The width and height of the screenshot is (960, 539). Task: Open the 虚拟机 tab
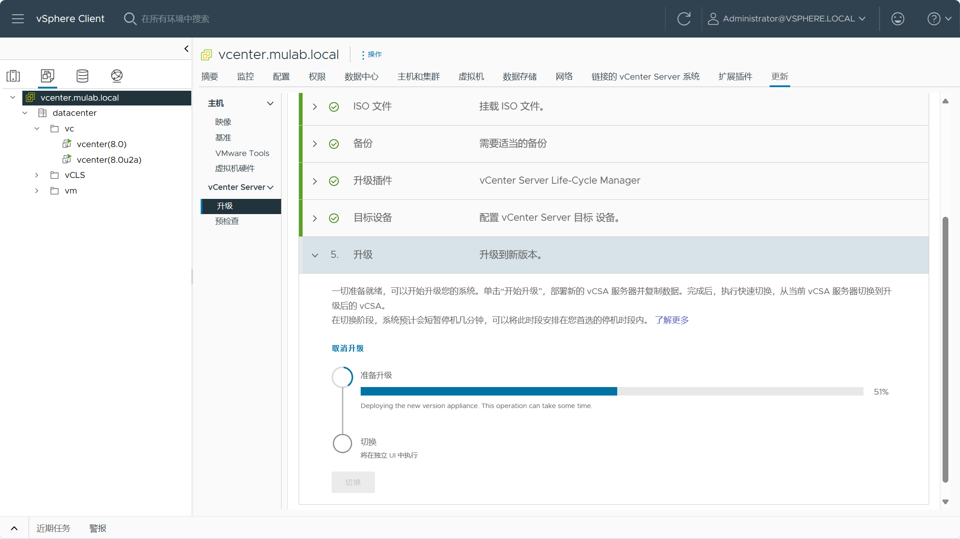(472, 76)
